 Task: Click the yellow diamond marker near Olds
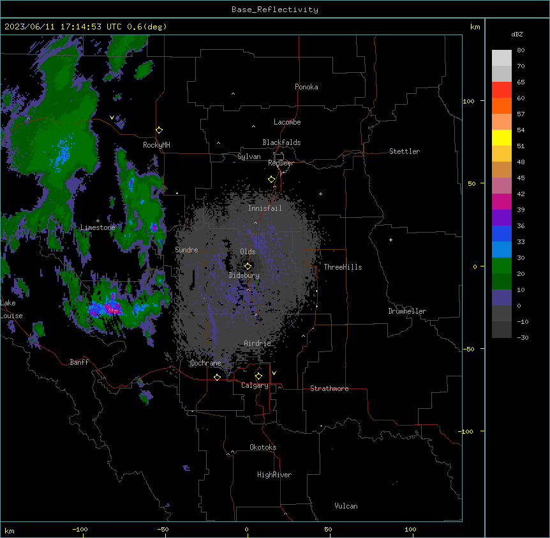[x=248, y=266]
